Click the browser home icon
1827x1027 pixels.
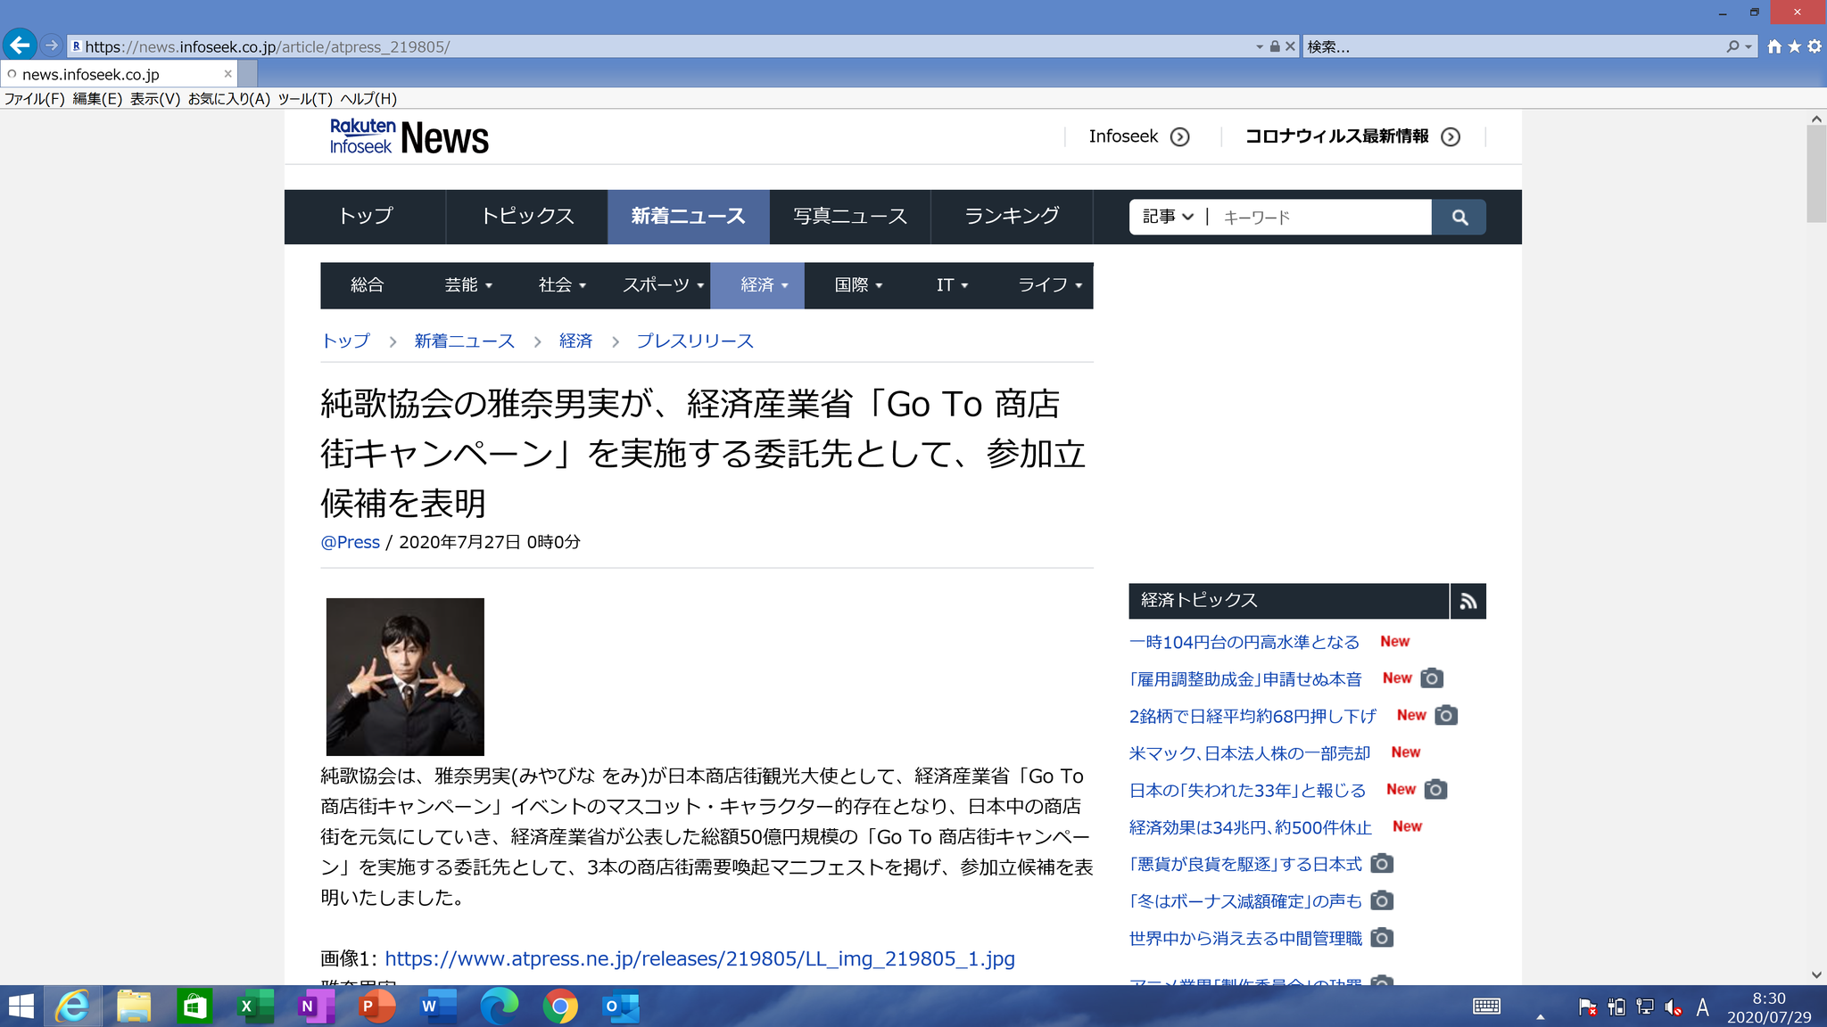coord(1774,46)
